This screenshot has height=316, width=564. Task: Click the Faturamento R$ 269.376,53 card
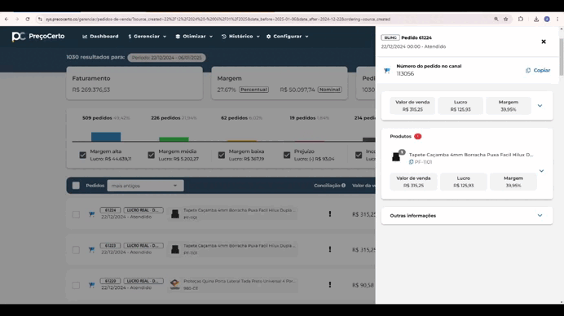134,83
